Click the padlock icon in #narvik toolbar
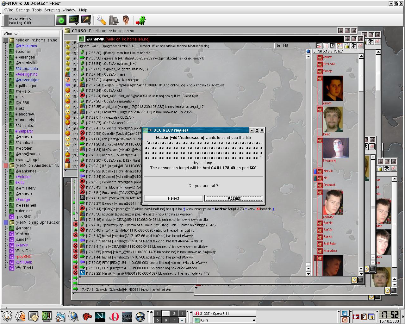The image size is (405, 324). pyautogui.click(x=346, y=46)
